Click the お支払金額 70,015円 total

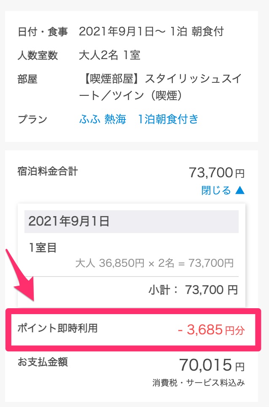[x=212, y=365]
